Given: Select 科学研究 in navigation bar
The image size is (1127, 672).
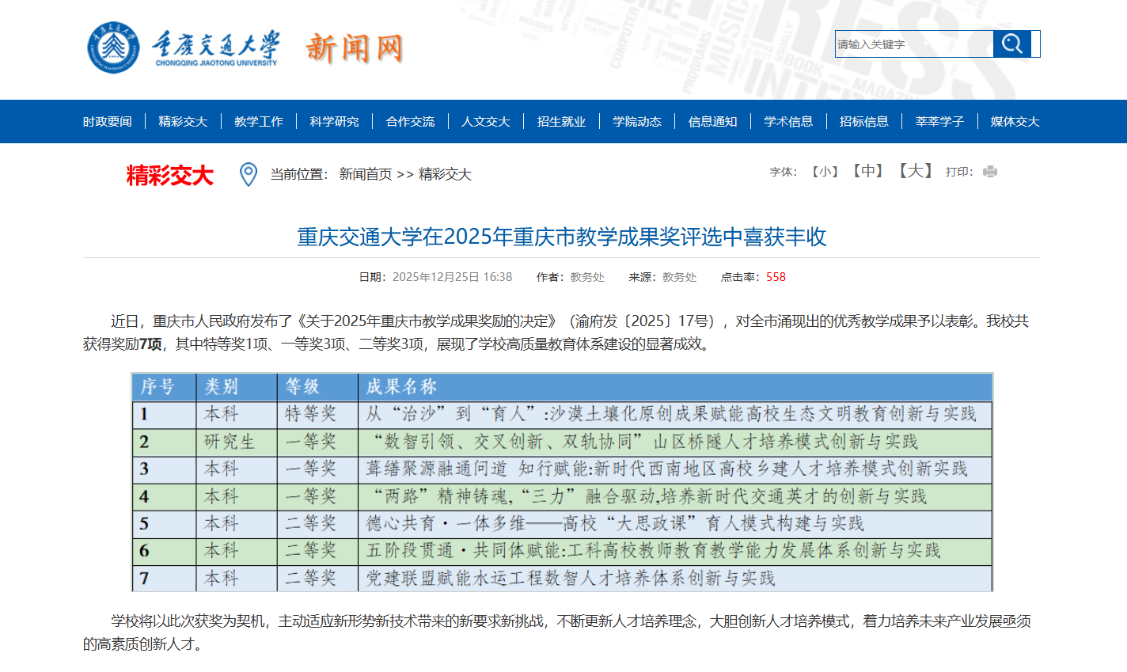Looking at the screenshot, I should point(334,121).
